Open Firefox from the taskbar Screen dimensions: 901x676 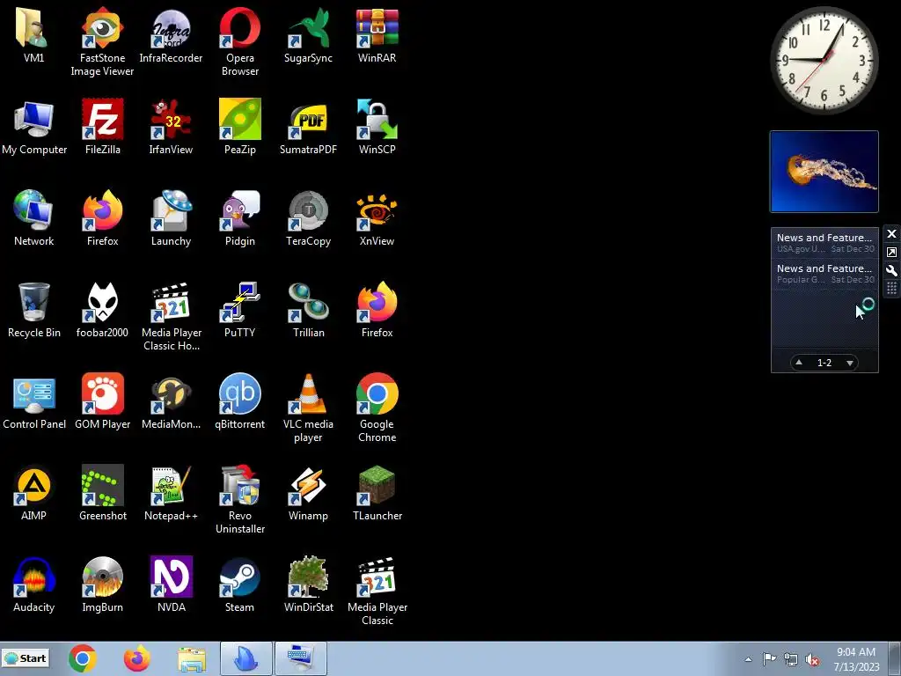(x=136, y=658)
